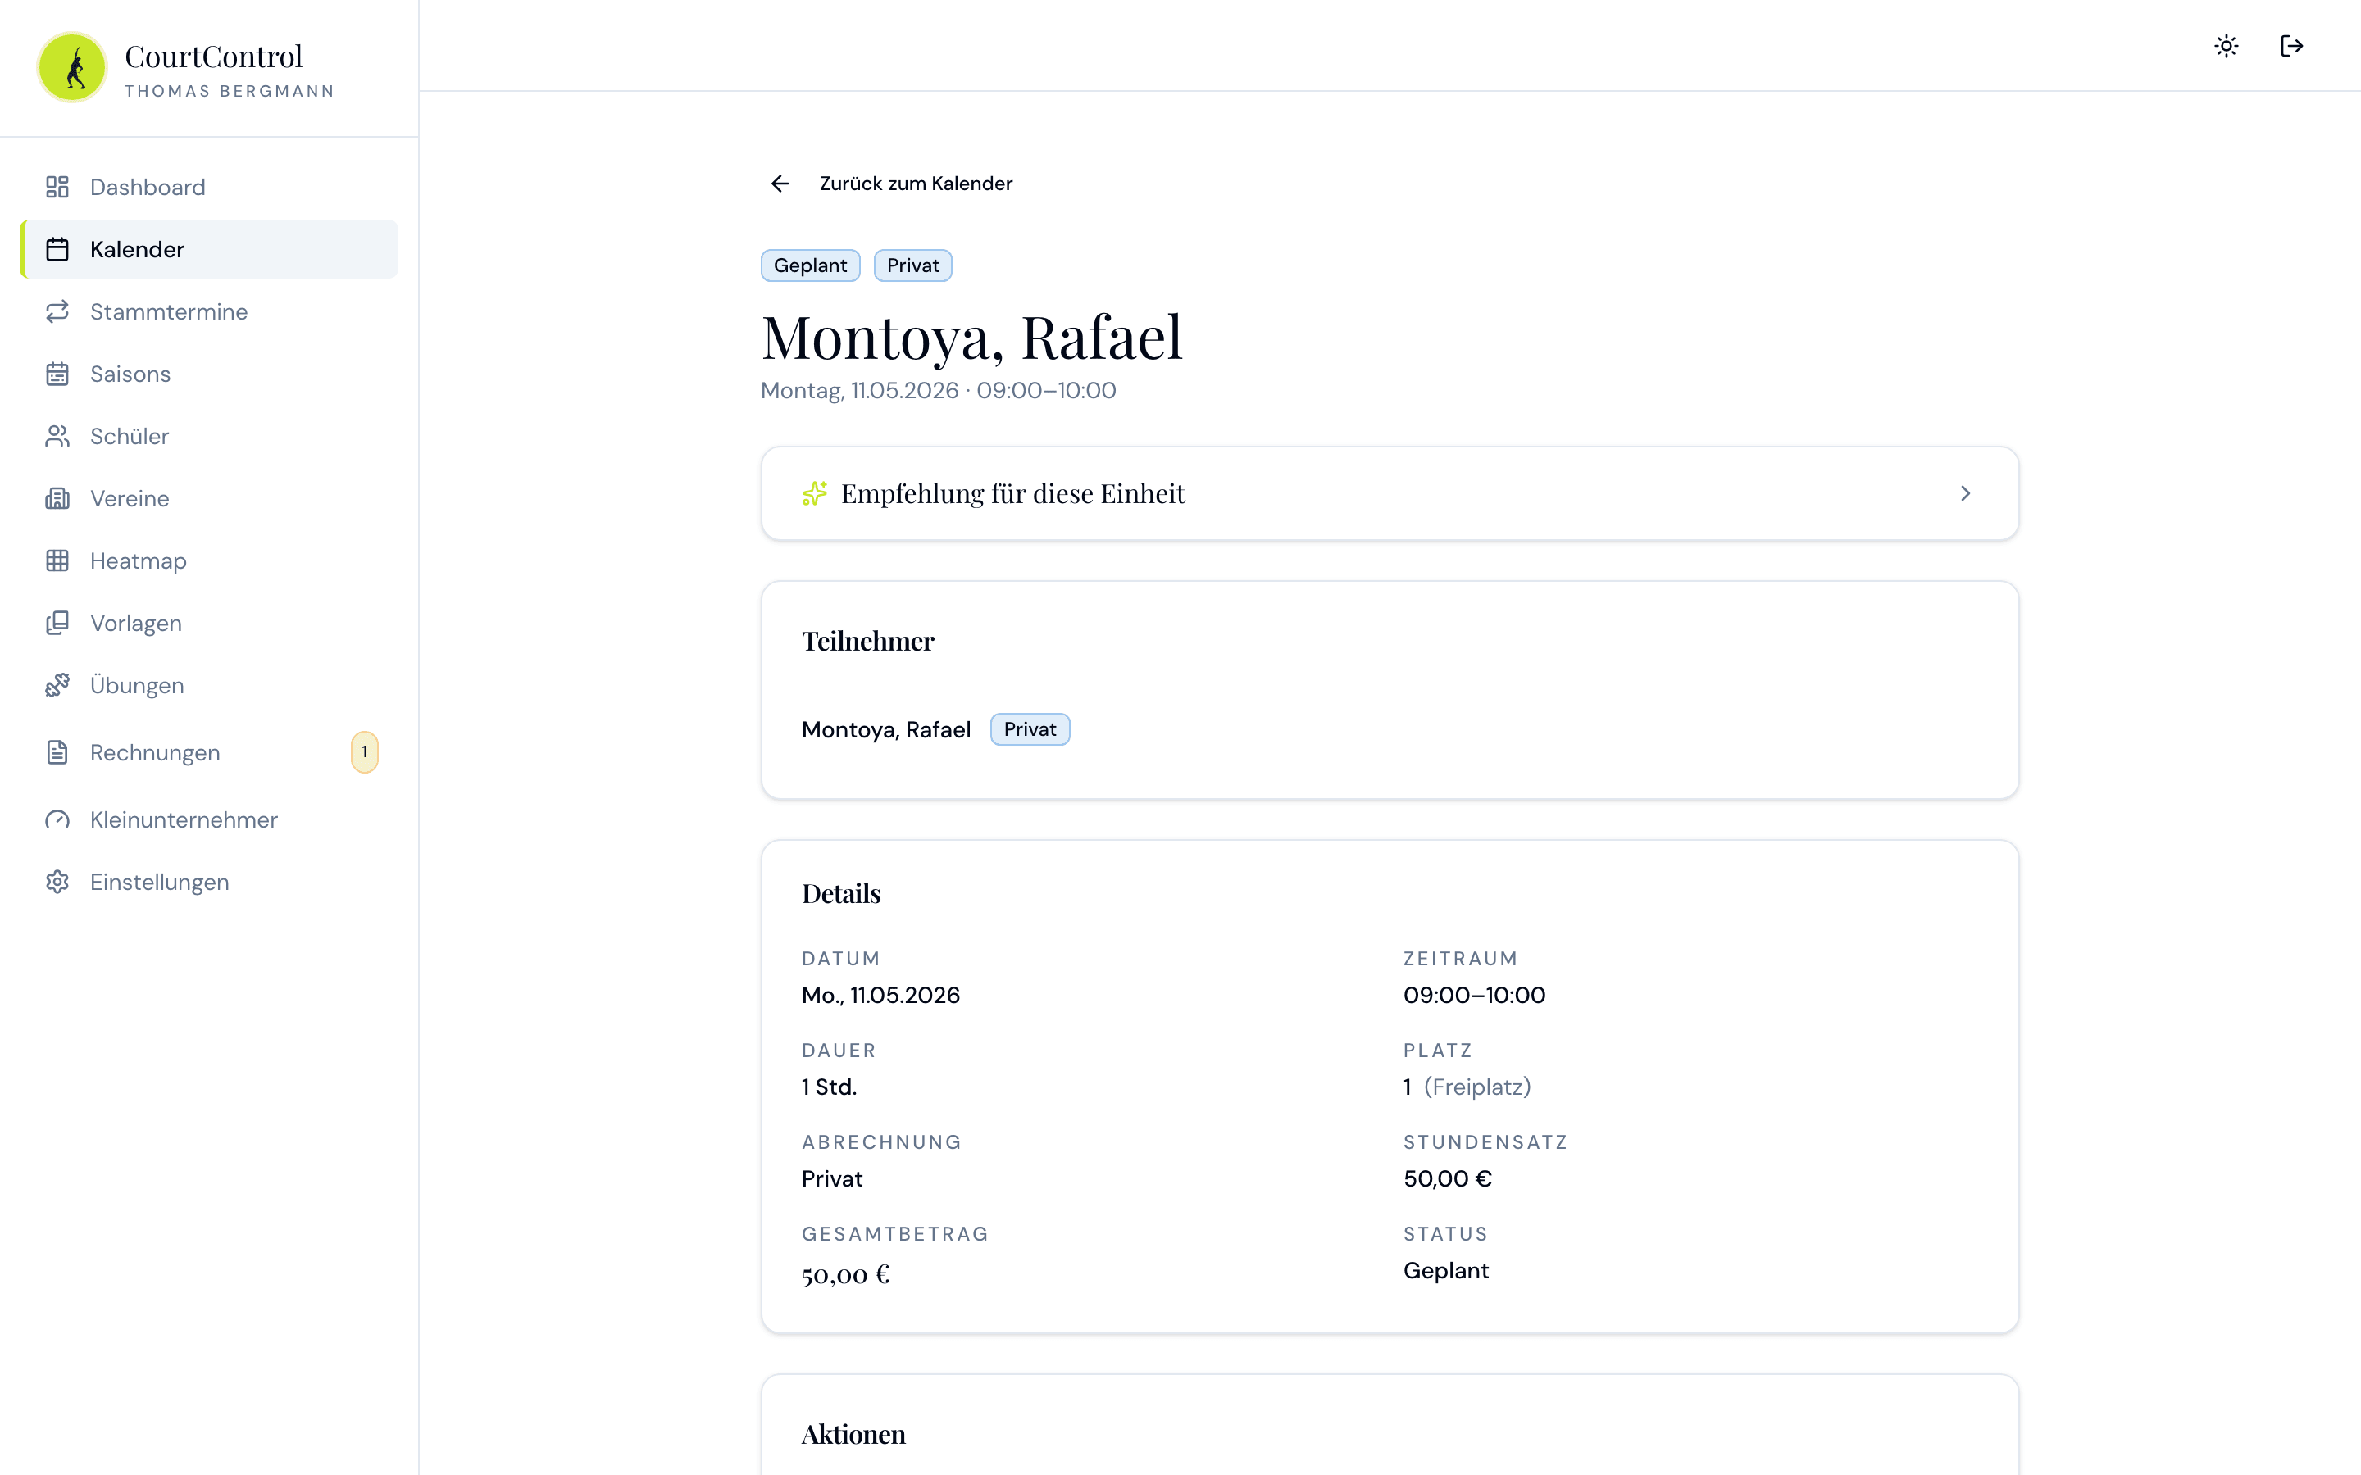Open the Kleinunternehmer page
Screen dimensions: 2361x1475
[x=209, y=819]
